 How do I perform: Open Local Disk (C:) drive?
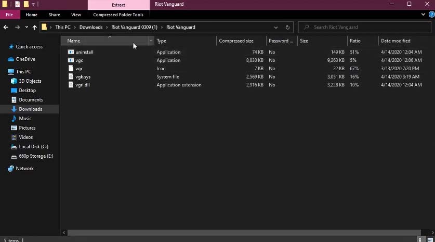[x=33, y=147]
